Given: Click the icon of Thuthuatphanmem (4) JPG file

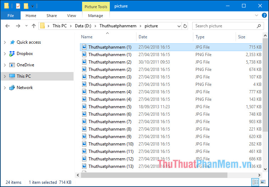Looking at the screenshot, I should 84,92.
